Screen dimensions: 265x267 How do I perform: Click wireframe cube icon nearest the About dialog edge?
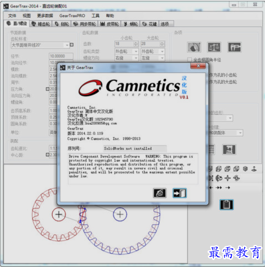211,169
